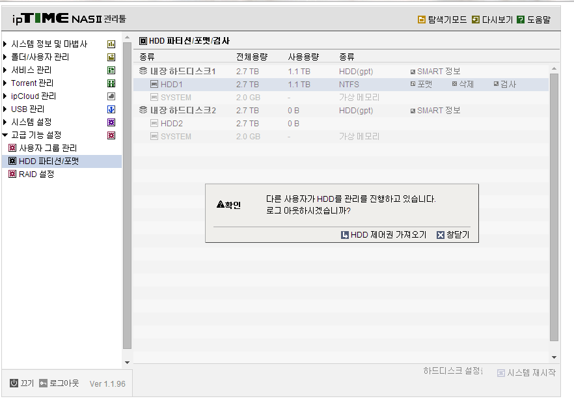The width and height of the screenshot is (574, 403).
Task: Click 포맷 on the HDD1 row
Action: (x=421, y=84)
